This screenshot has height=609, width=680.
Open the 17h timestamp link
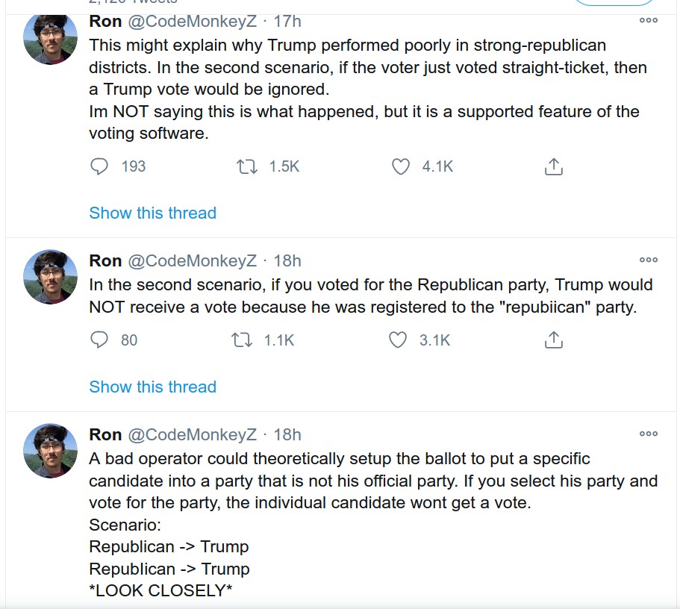pyautogui.click(x=287, y=21)
